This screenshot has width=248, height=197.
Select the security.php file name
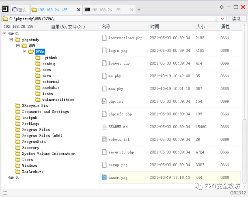(x=121, y=152)
